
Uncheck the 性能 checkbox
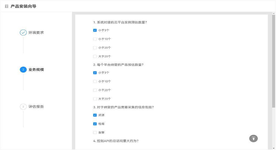(95, 124)
